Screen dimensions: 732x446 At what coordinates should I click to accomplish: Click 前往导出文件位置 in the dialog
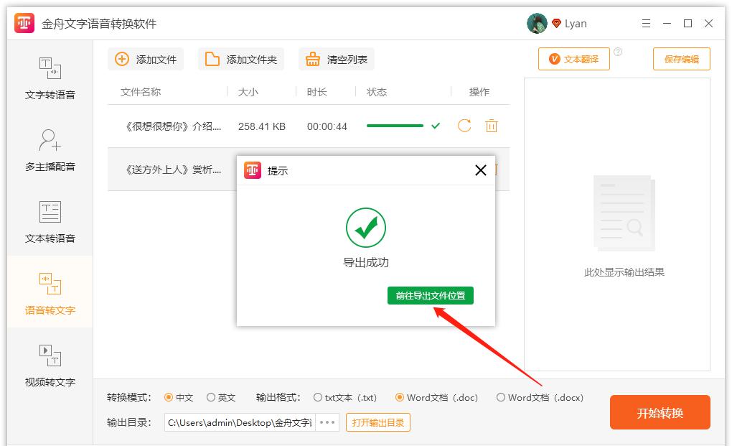coord(430,295)
